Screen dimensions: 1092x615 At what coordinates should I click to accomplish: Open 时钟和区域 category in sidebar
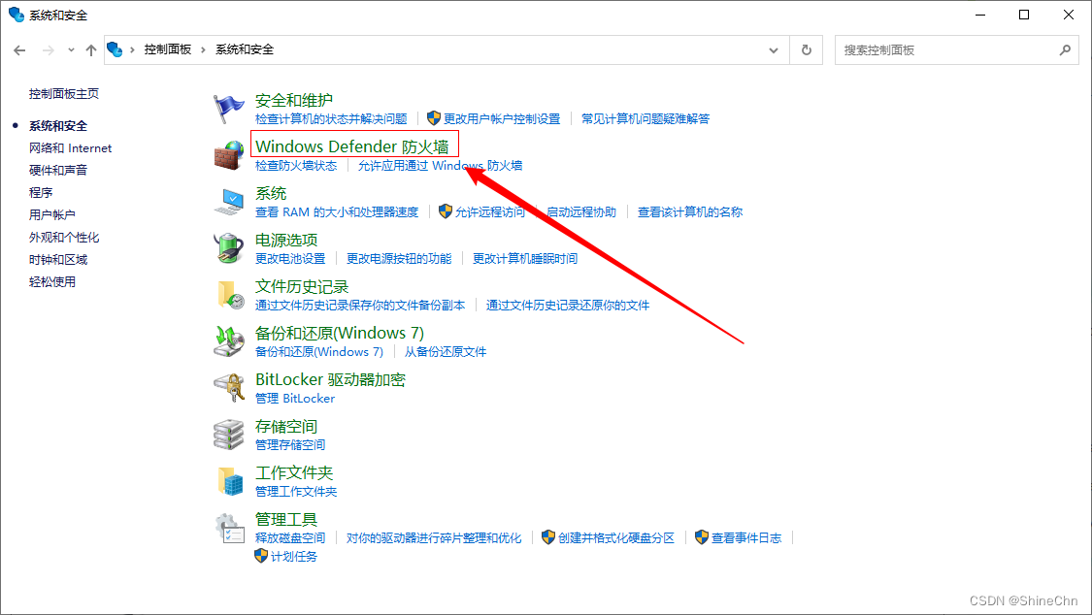point(58,260)
